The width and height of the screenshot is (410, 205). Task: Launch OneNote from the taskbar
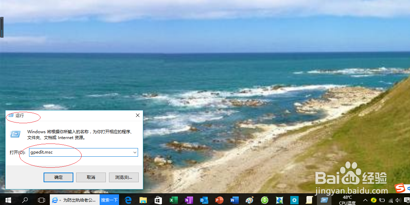(x=189, y=200)
